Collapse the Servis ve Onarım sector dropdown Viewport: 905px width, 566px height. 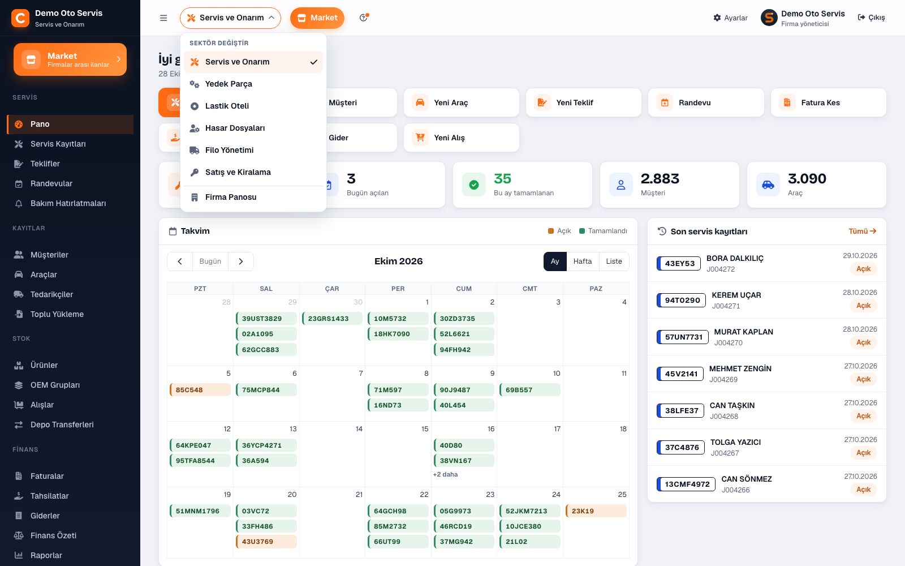[x=230, y=18]
